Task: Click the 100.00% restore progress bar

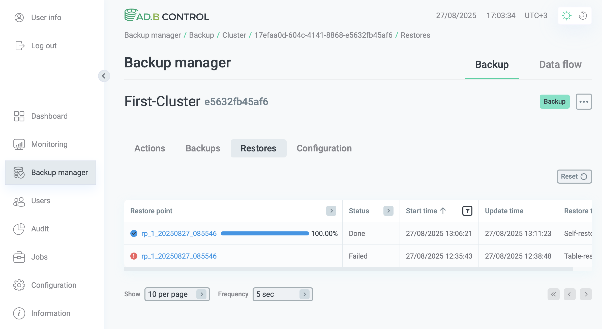Action: pyautogui.click(x=265, y=233)
